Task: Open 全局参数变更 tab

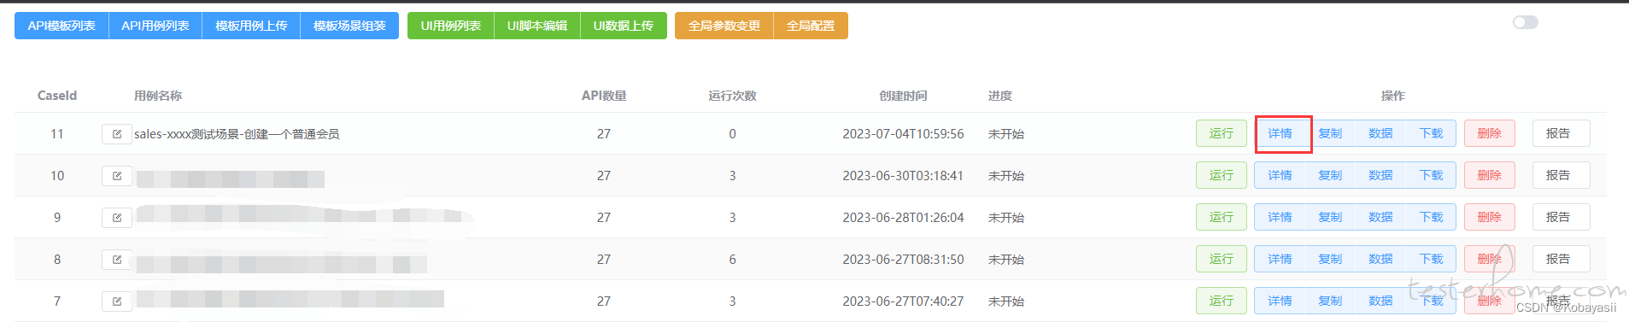Action: click(x=724, y=26)
